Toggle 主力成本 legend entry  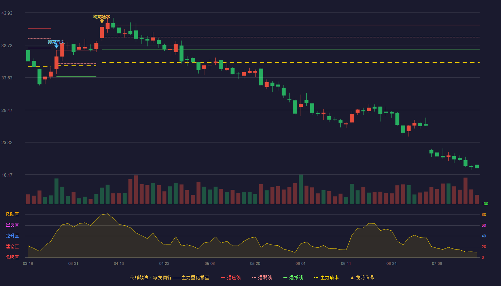[326, 277]
